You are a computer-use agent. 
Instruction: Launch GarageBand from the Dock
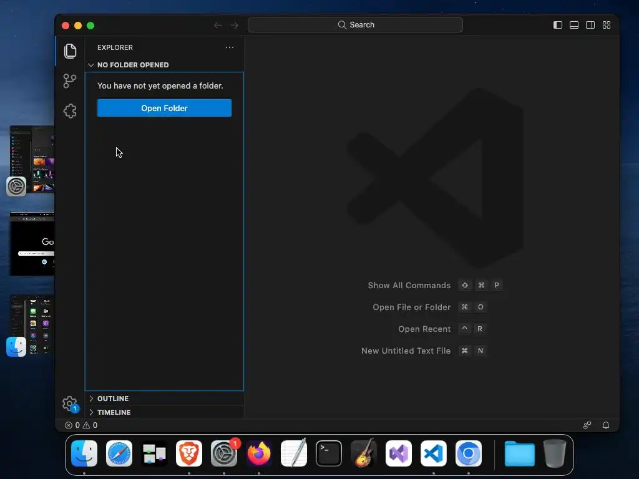click(364, 453)
